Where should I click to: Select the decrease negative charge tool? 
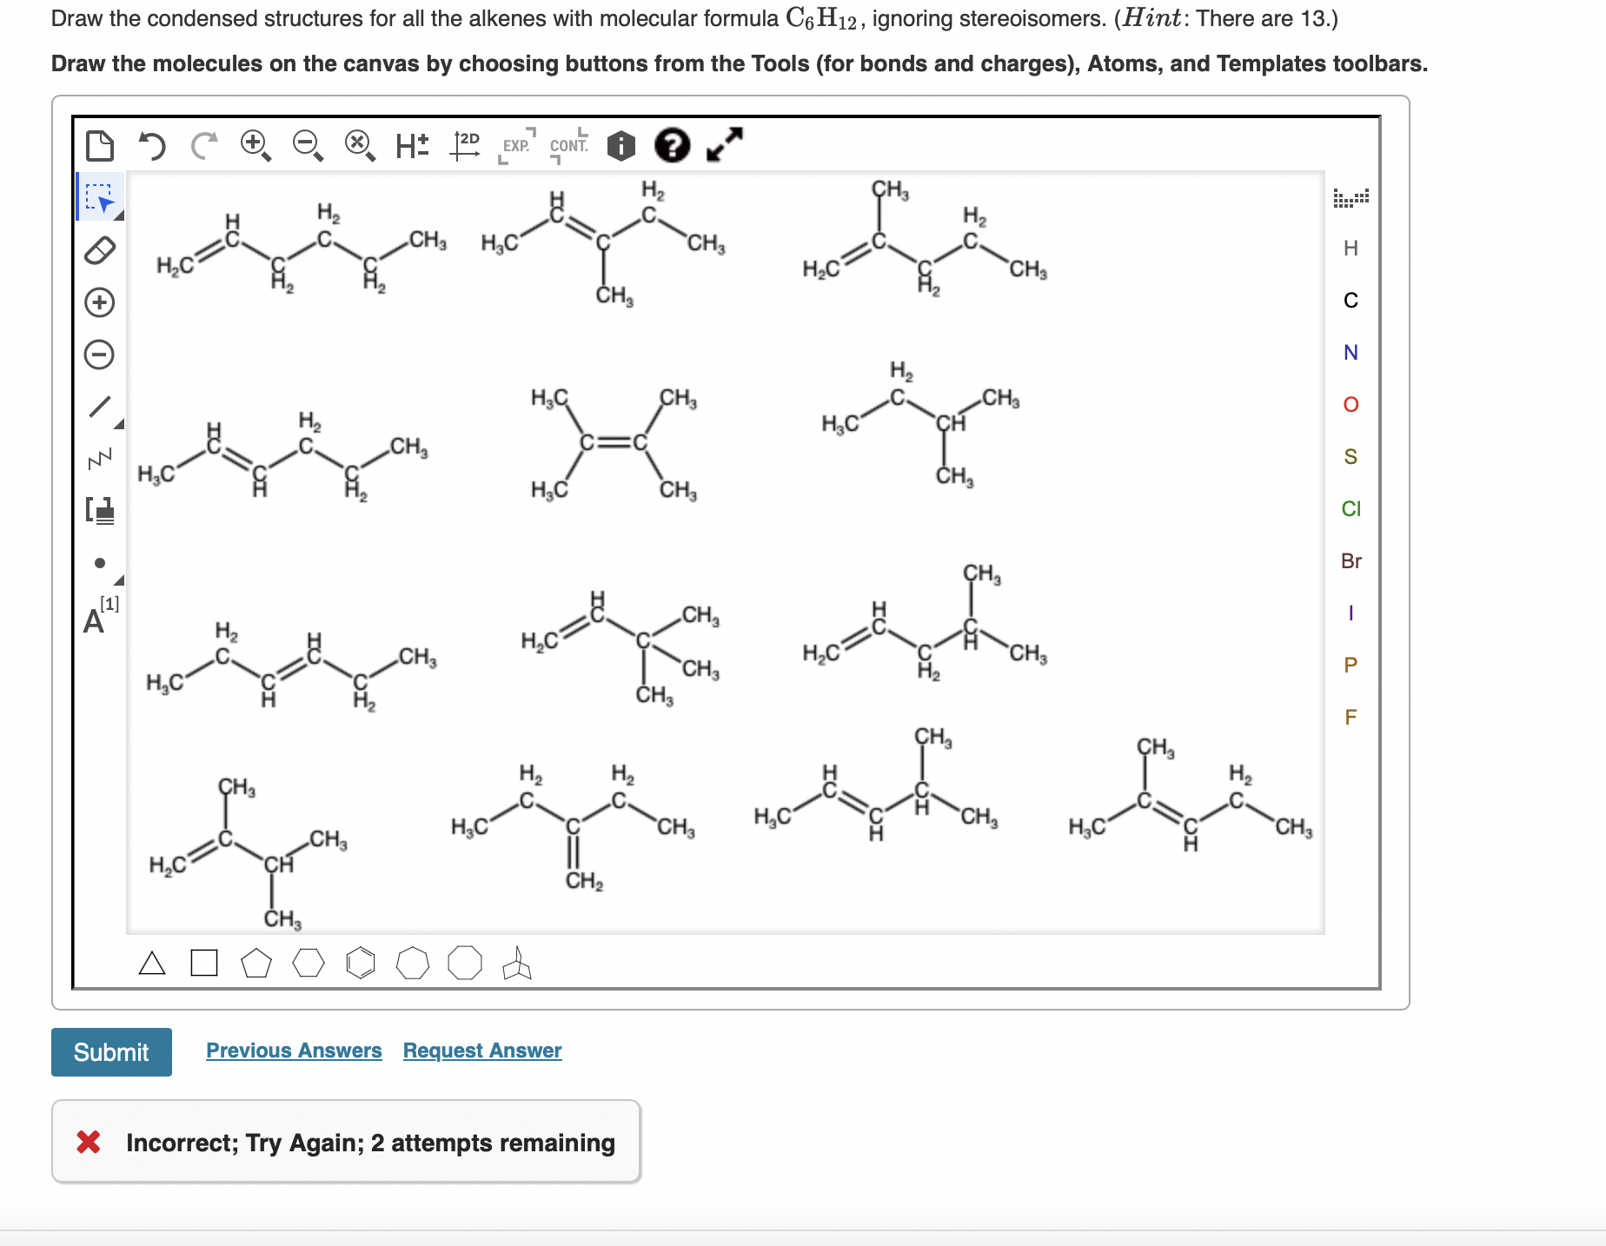tap(100, 353)
